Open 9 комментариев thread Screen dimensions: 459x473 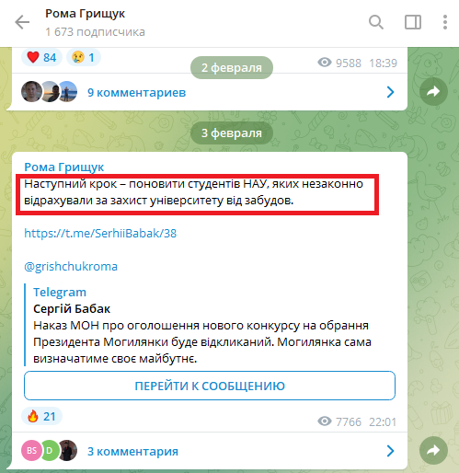coord(136,92)
